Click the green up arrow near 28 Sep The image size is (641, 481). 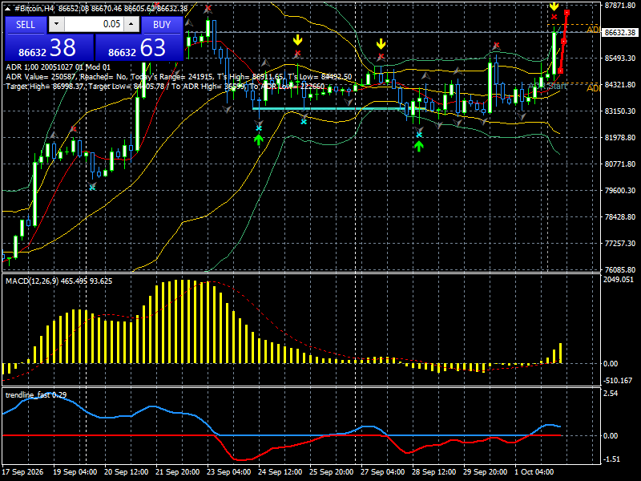[418, 146]
